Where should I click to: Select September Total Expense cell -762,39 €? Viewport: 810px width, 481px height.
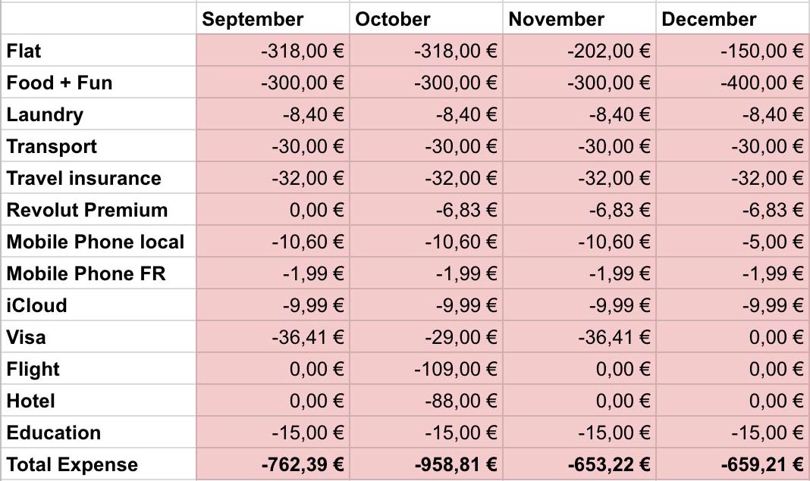coord(273,464)
